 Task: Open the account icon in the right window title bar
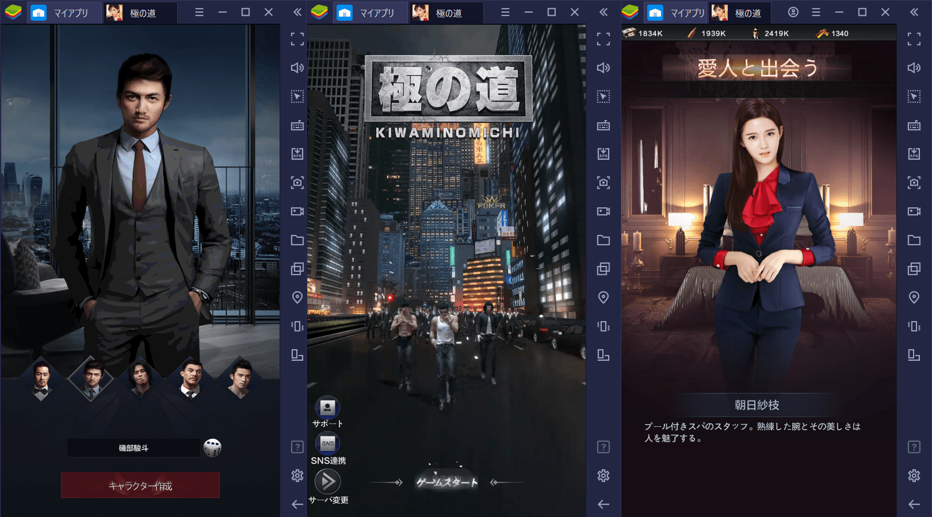[x=793, y=12]
